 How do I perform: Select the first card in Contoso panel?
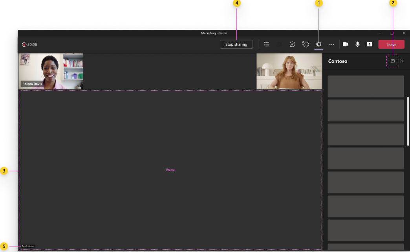click(x=366, y=86)
